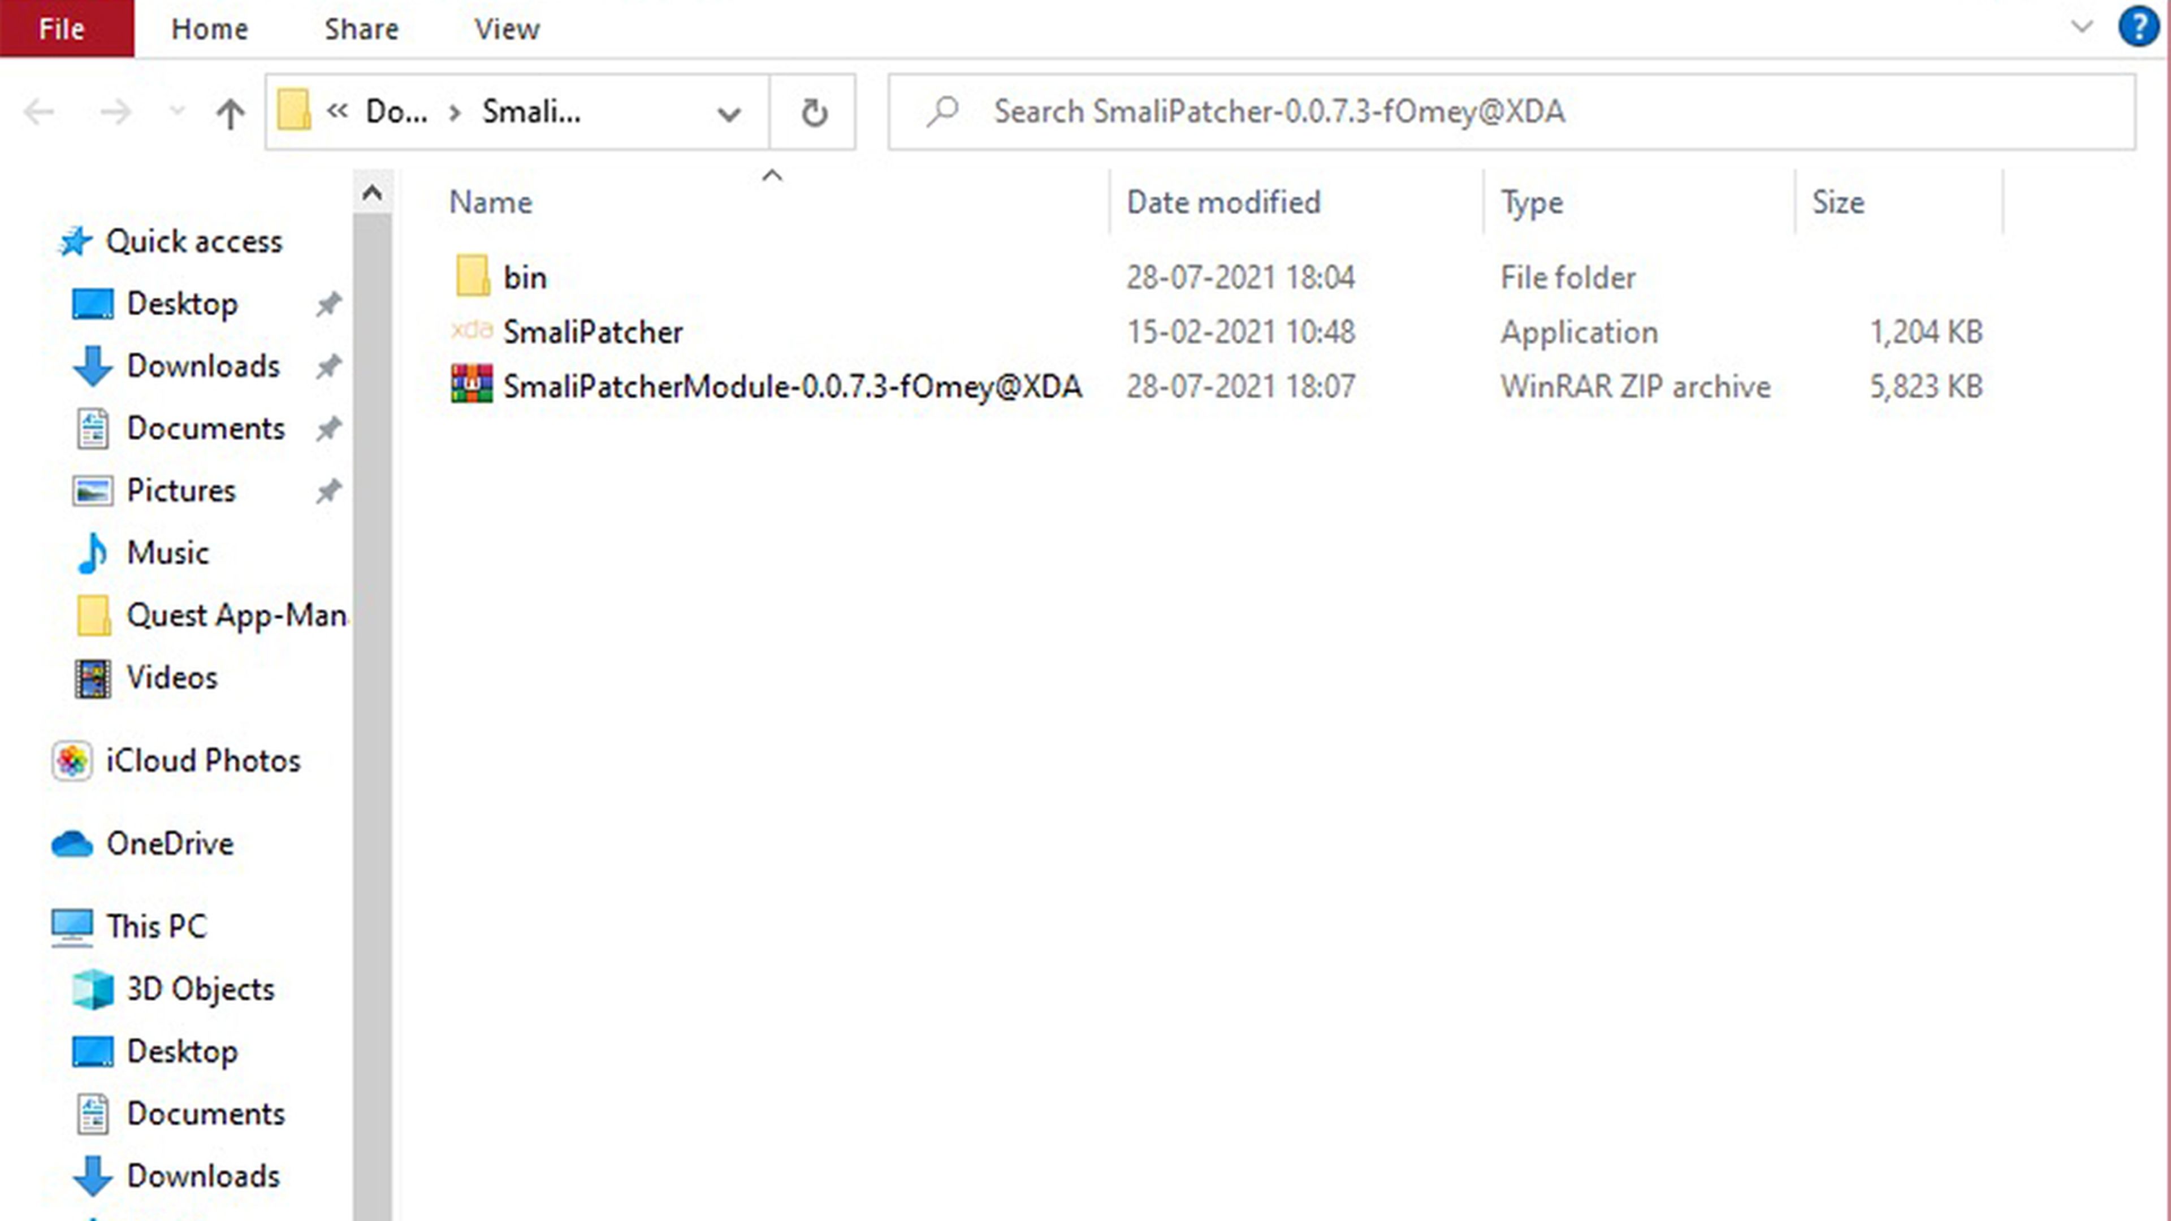Open iCloud Photos
Viewport: 2171px width, 1221px height.
click(203, 761)
